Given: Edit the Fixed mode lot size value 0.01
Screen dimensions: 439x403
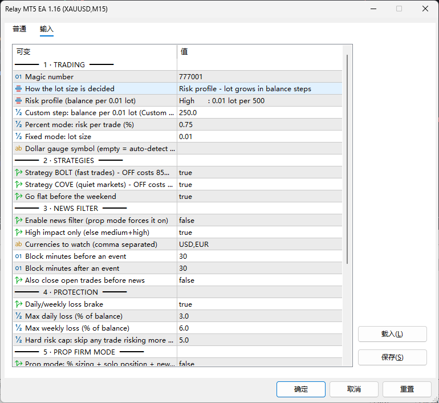Looking at the screenshot, I should (259, 137).
